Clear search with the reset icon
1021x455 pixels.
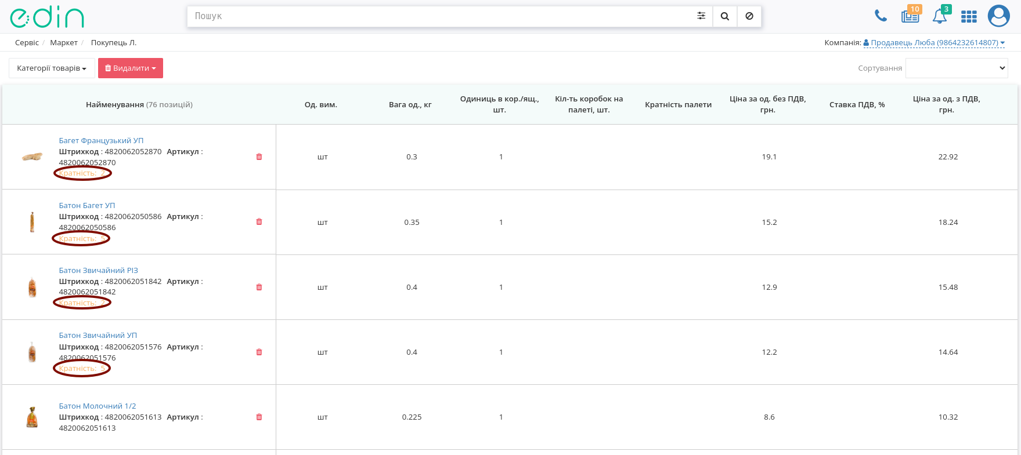(749, 16)
